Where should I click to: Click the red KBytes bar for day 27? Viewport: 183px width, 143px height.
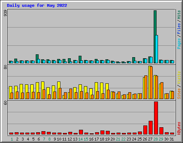(x=150, y=128)
